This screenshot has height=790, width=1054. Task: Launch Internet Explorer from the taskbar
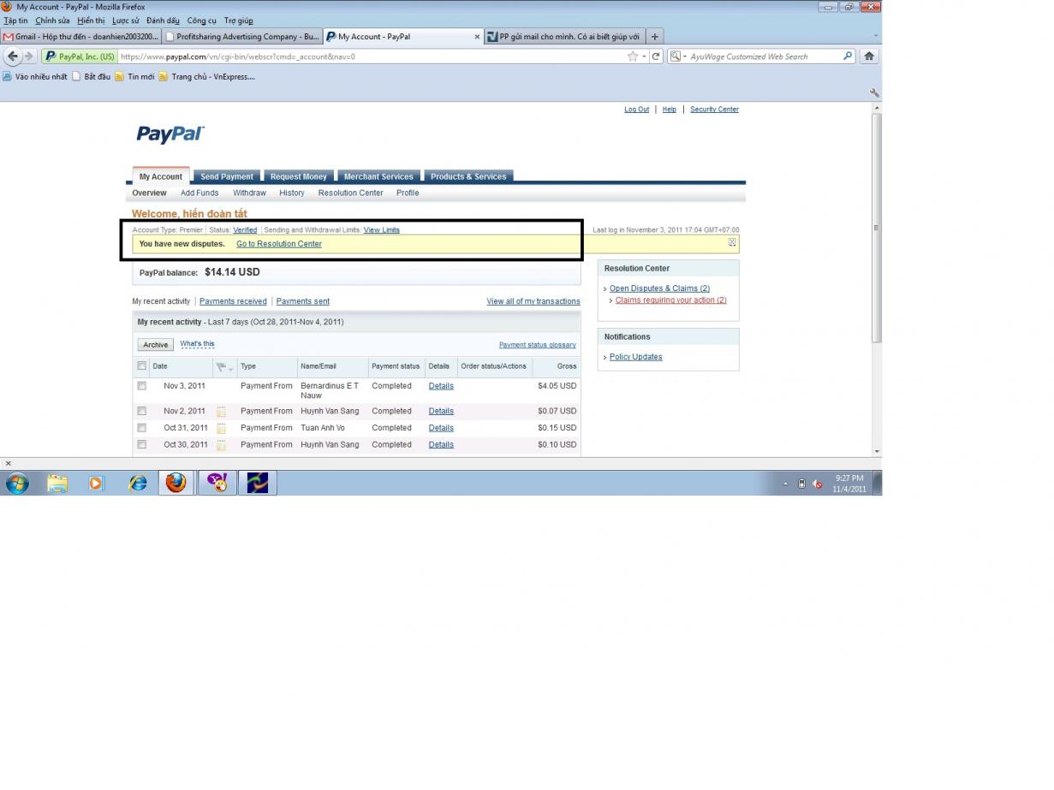(137, 484)
